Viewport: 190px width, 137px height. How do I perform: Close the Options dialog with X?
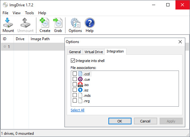click(180, 42)
